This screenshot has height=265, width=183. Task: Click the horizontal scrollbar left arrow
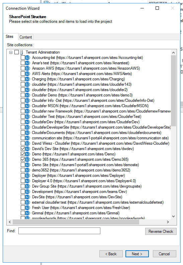coord(10,222)
